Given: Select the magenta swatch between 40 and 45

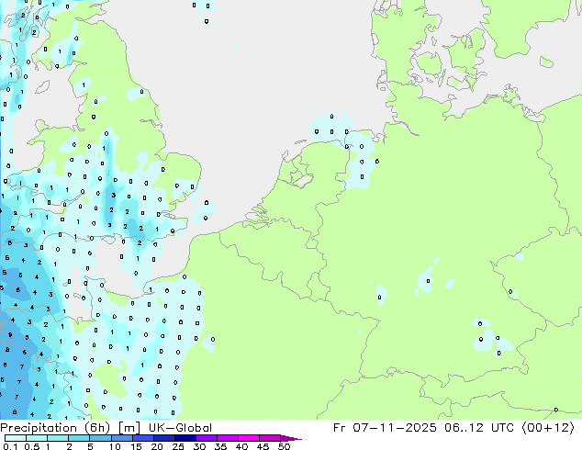Looking at the screenshot, I should [x=249, y=438].
